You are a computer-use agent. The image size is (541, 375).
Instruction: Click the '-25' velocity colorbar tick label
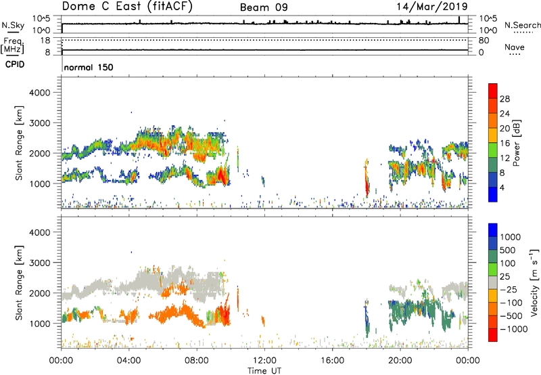508,289
